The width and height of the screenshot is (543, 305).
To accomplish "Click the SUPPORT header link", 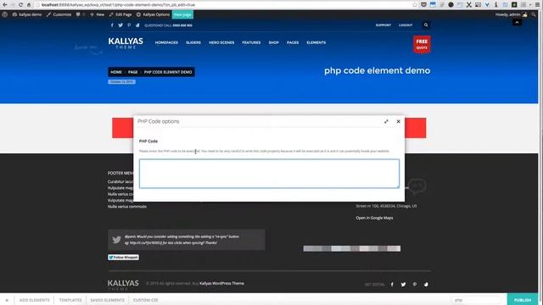I will pos(383,25).
